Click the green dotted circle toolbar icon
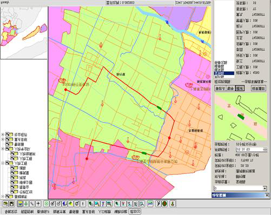 click(x=47, y=204)
